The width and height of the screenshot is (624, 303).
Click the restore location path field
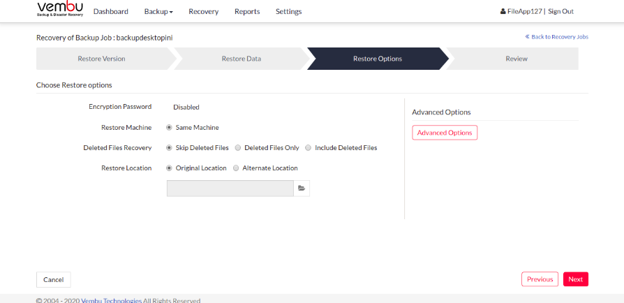230,189
